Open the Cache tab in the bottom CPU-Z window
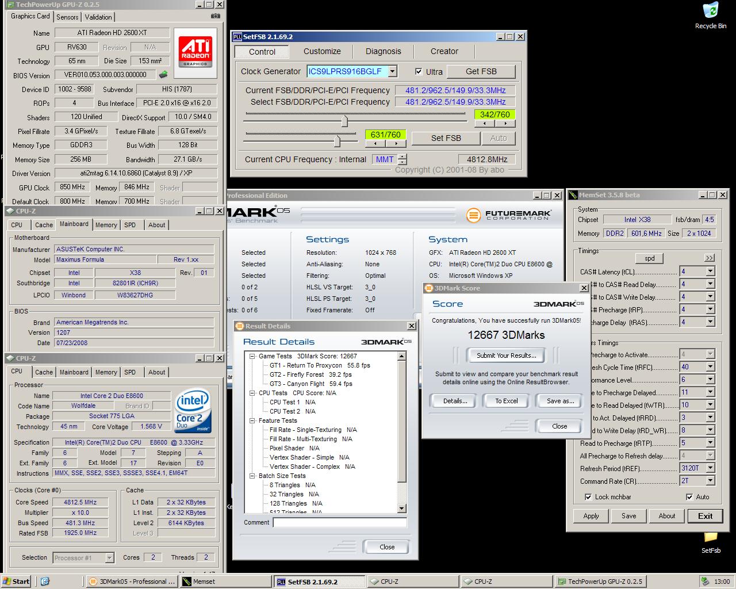The width and height of the screenshot is (736, 589). point(44,372)
